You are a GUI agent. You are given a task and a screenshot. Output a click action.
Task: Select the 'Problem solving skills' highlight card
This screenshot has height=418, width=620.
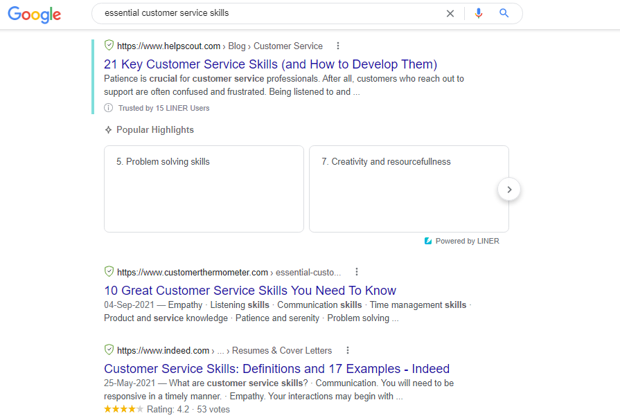(204, 188)
